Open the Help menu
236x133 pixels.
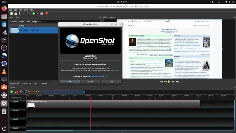[x=31, y=10]
